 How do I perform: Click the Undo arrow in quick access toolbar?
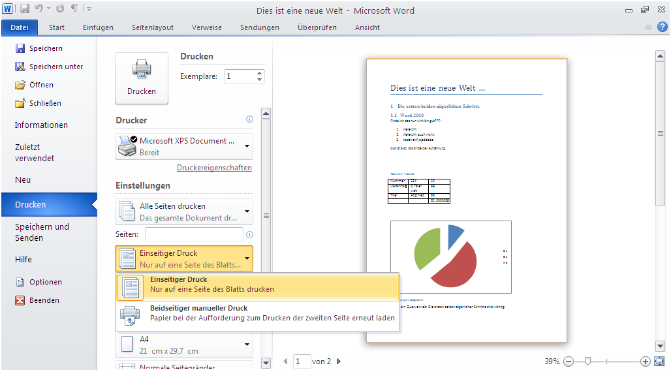[39, 8]
